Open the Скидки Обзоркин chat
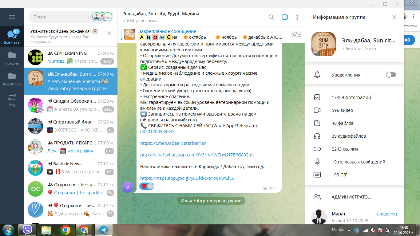This screenshot has height=236, width=420. (71, 105)
